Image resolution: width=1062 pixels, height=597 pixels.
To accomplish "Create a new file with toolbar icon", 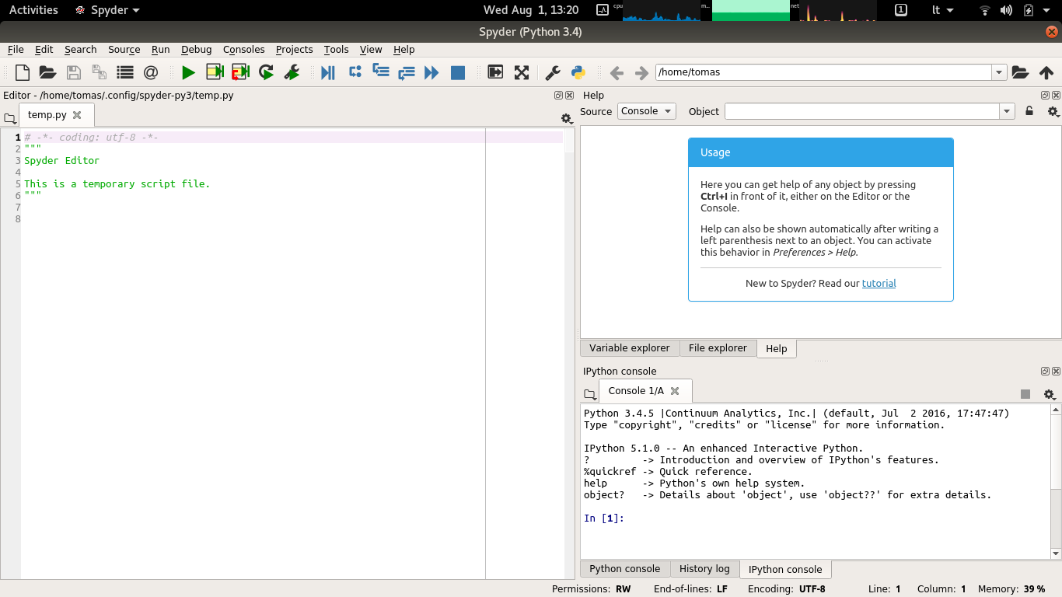I will (x=23, y=72).
